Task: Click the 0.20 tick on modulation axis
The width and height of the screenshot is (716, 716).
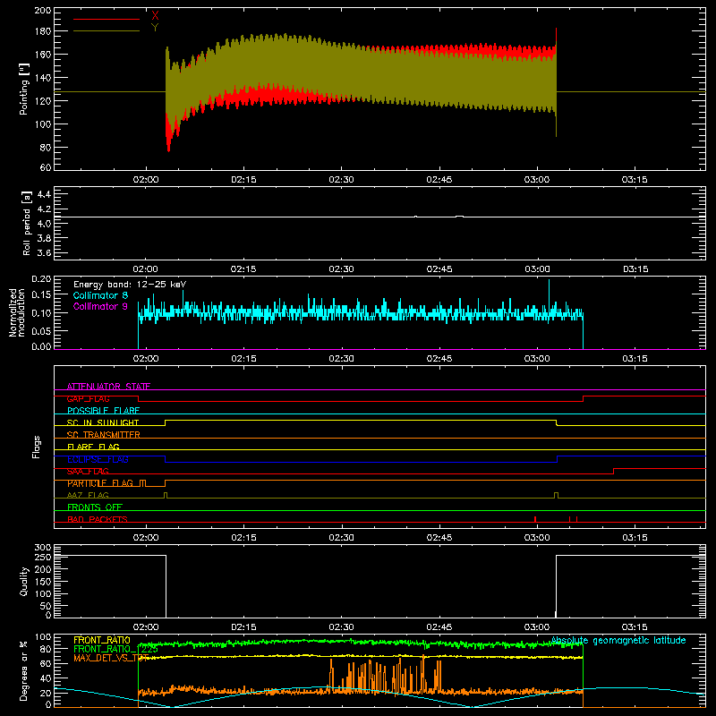Action: point(41,279)
